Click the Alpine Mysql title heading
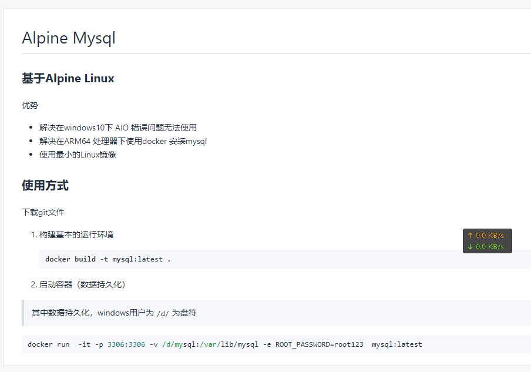The image size is (531, 372). [x=69, y=38]
